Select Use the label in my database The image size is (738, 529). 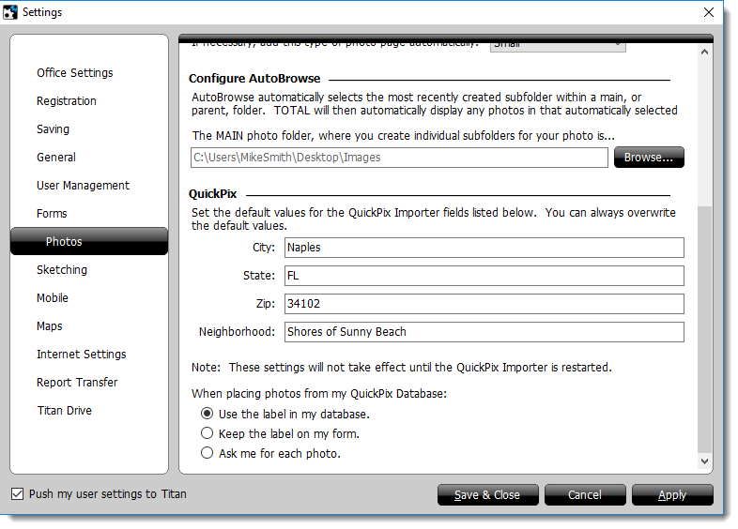point(208,414)
